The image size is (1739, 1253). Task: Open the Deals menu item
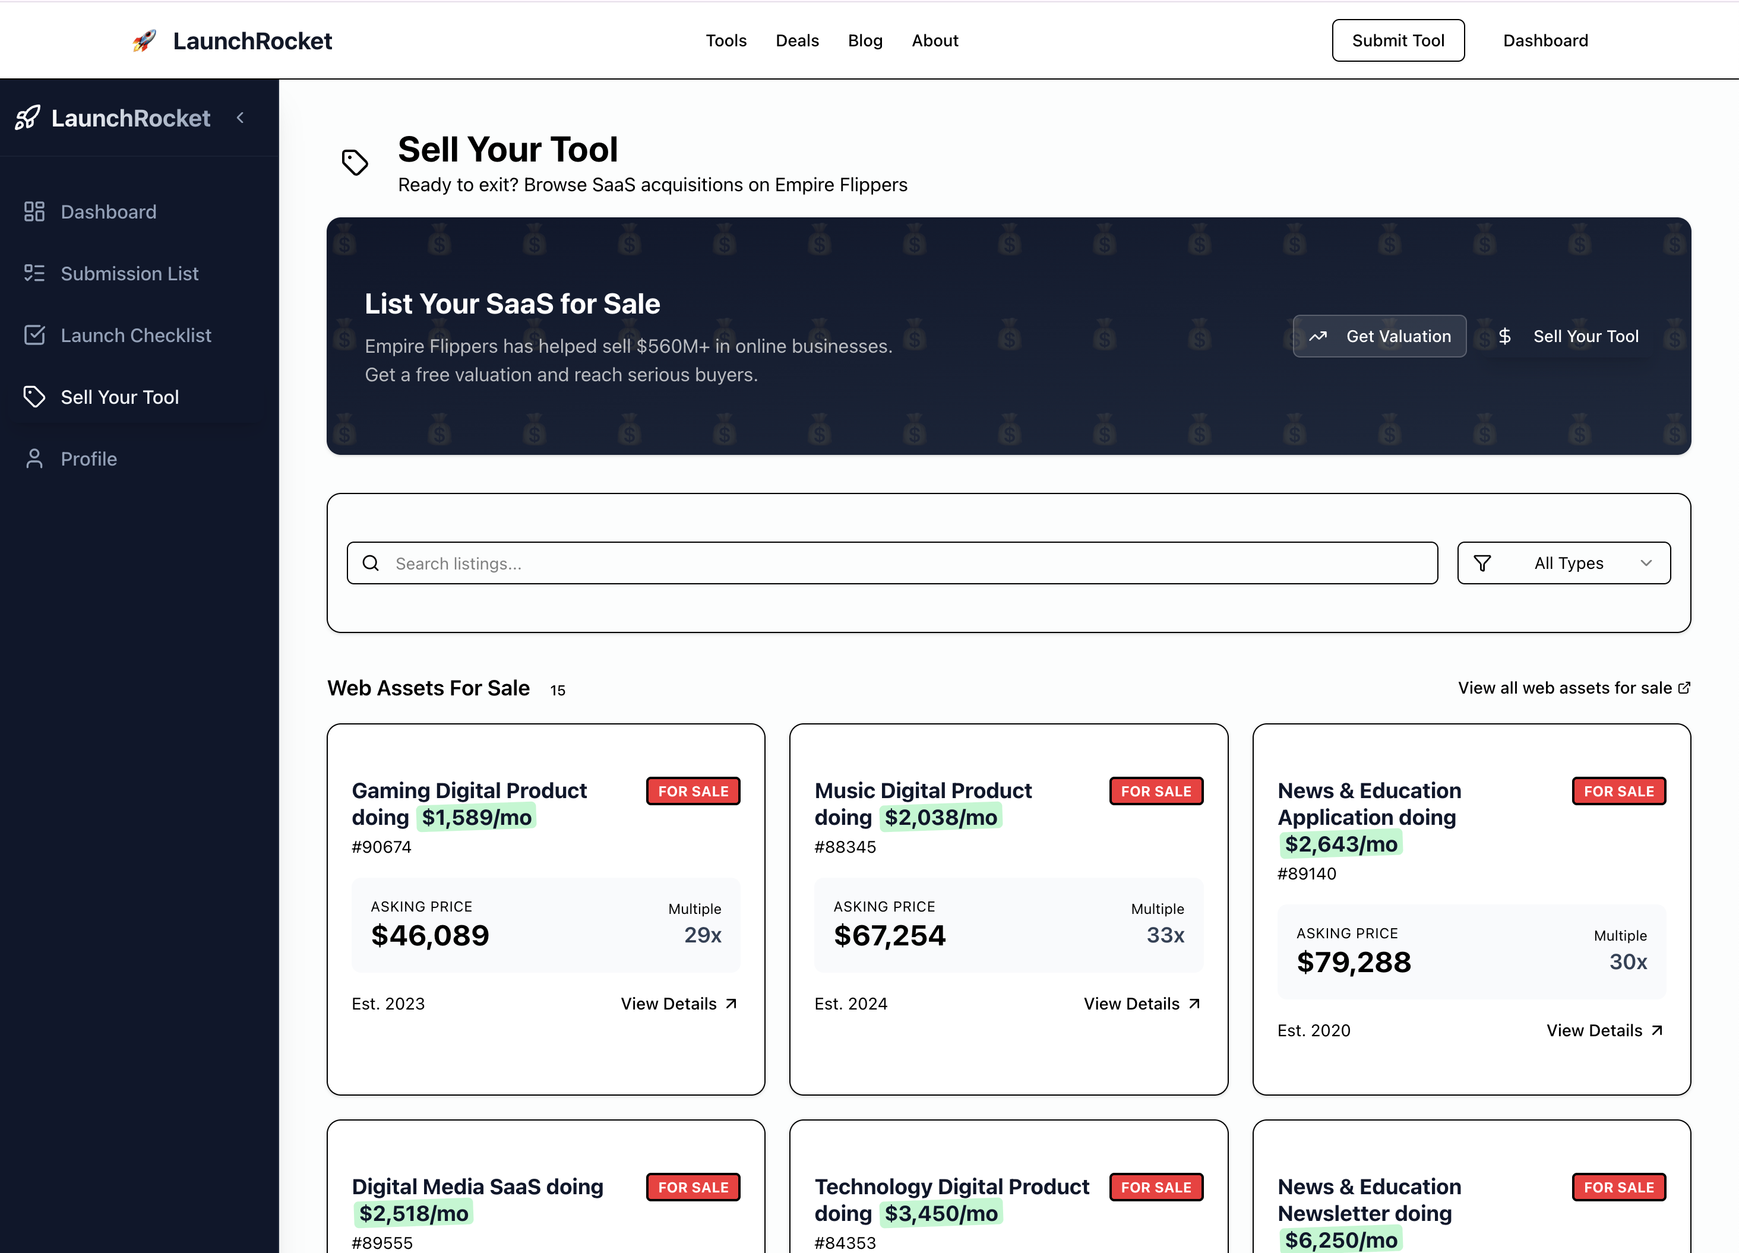[x=798, y=40]
